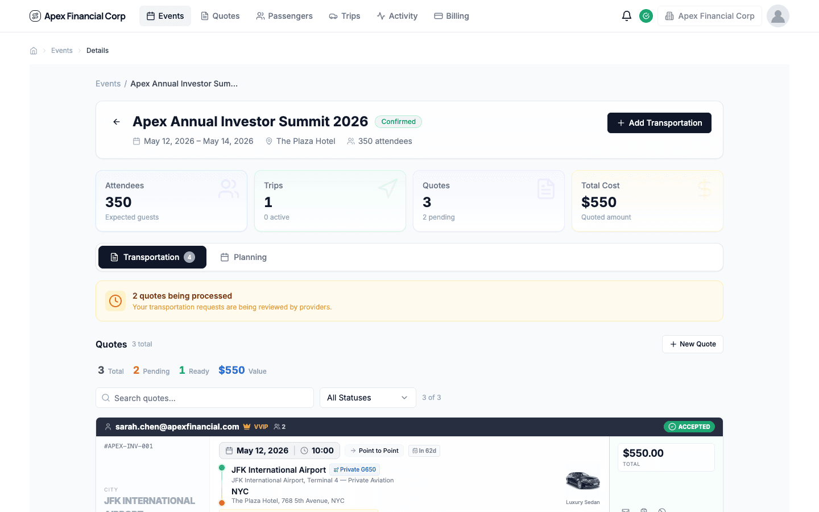
Task: Click the Events breadcrumb link
Action: click(x=61, y=50)
